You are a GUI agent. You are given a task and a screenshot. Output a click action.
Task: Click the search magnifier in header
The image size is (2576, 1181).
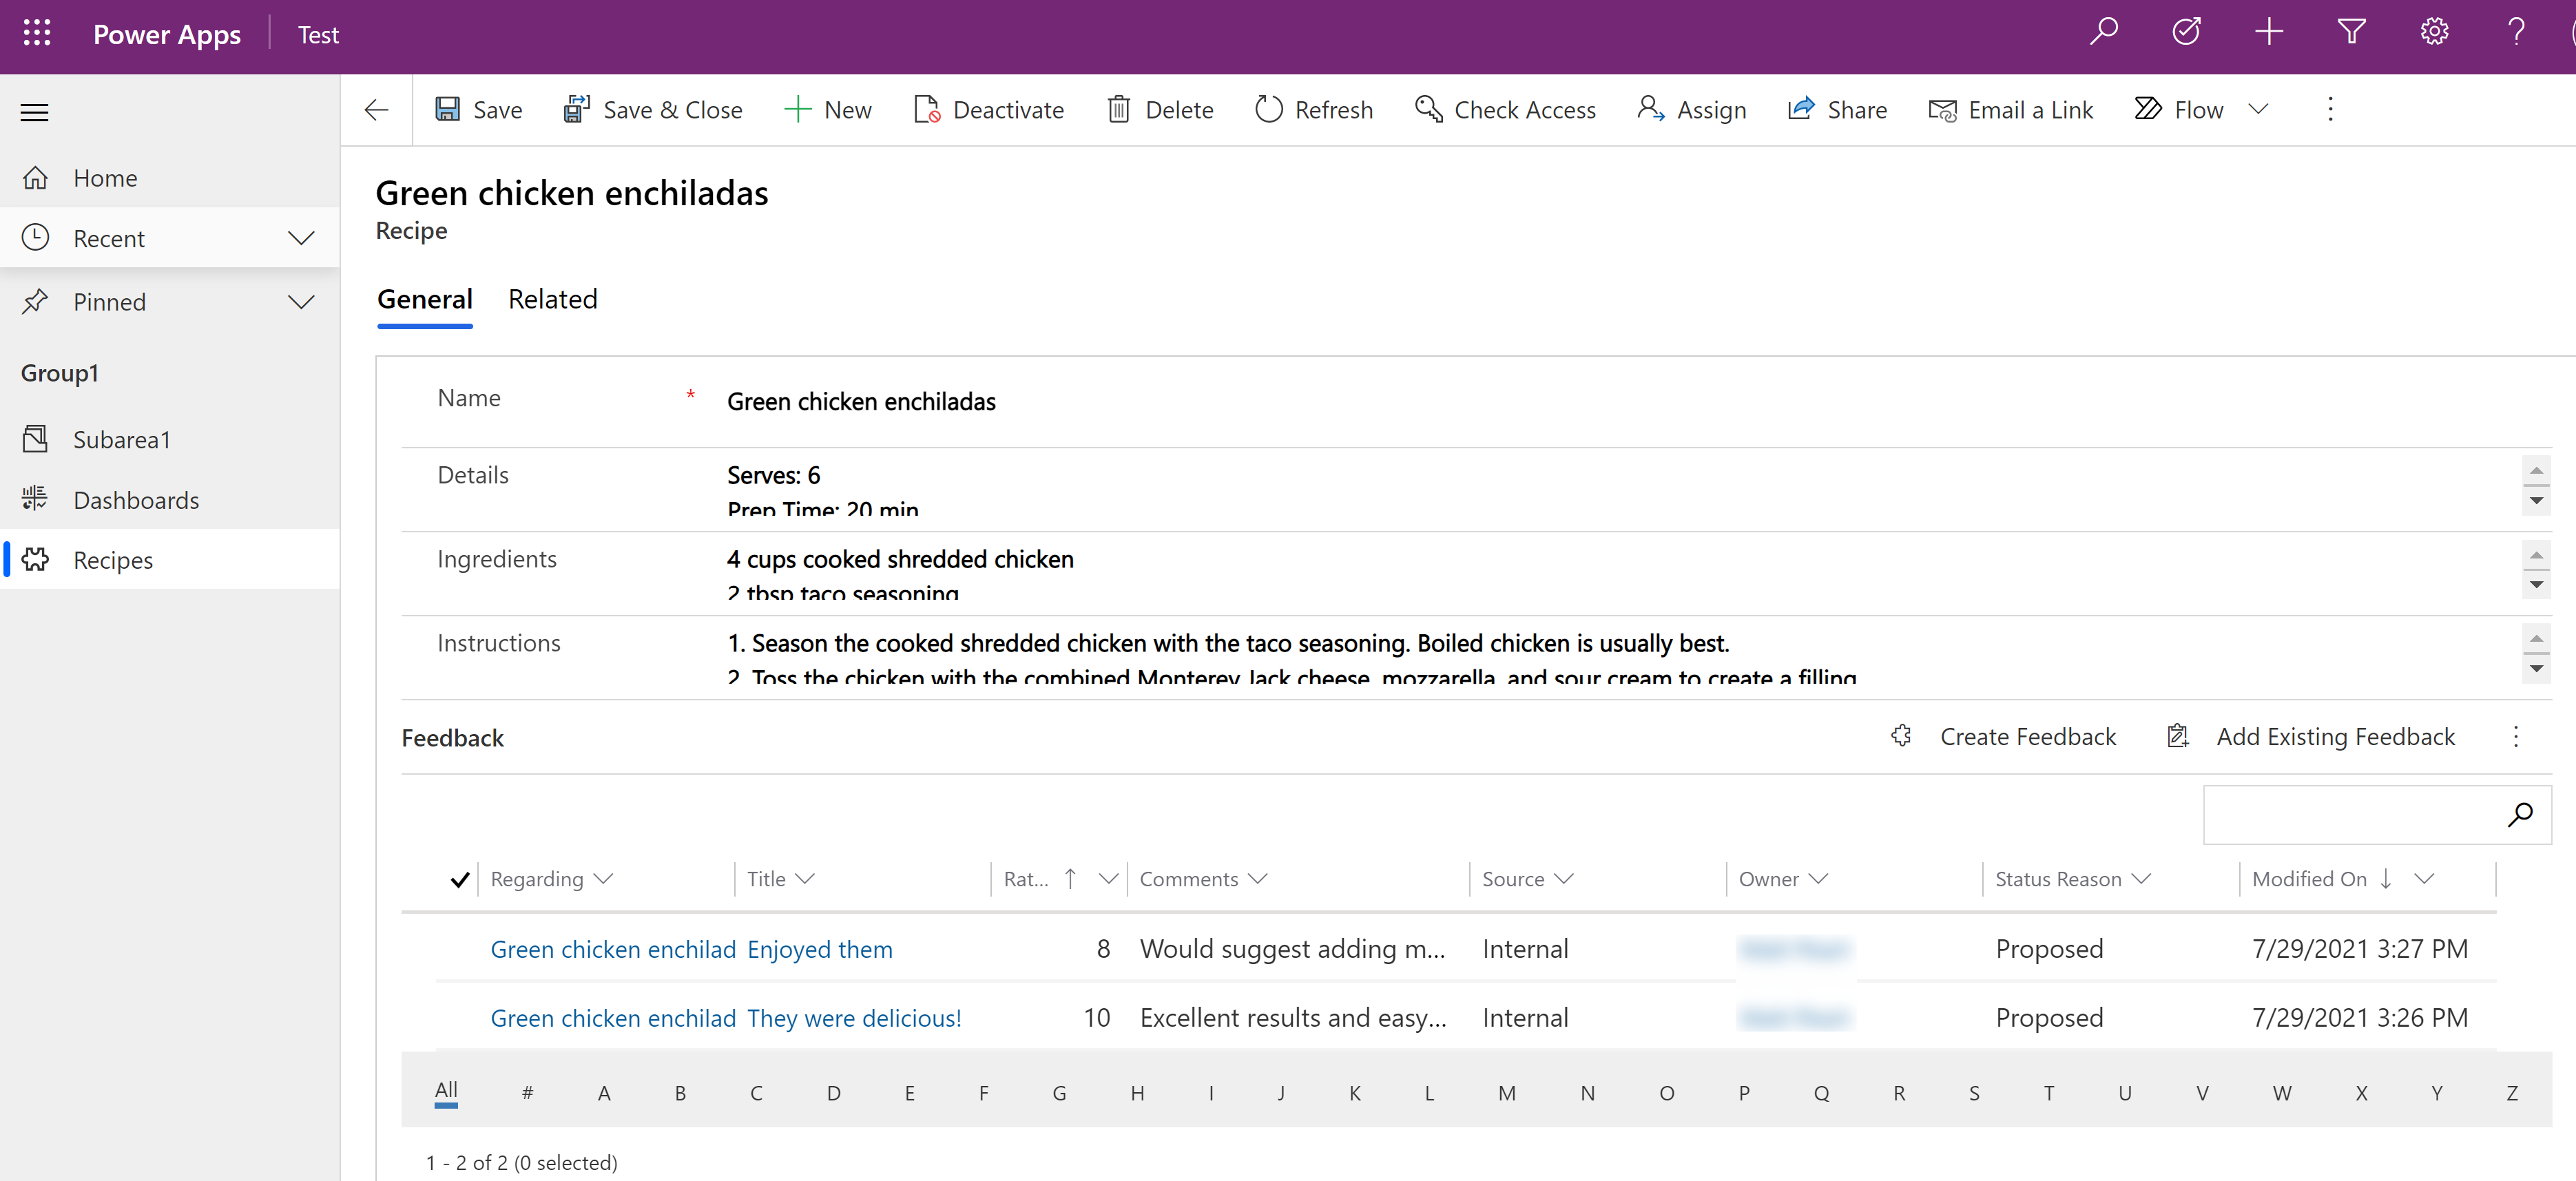[x=2104, y=32]
